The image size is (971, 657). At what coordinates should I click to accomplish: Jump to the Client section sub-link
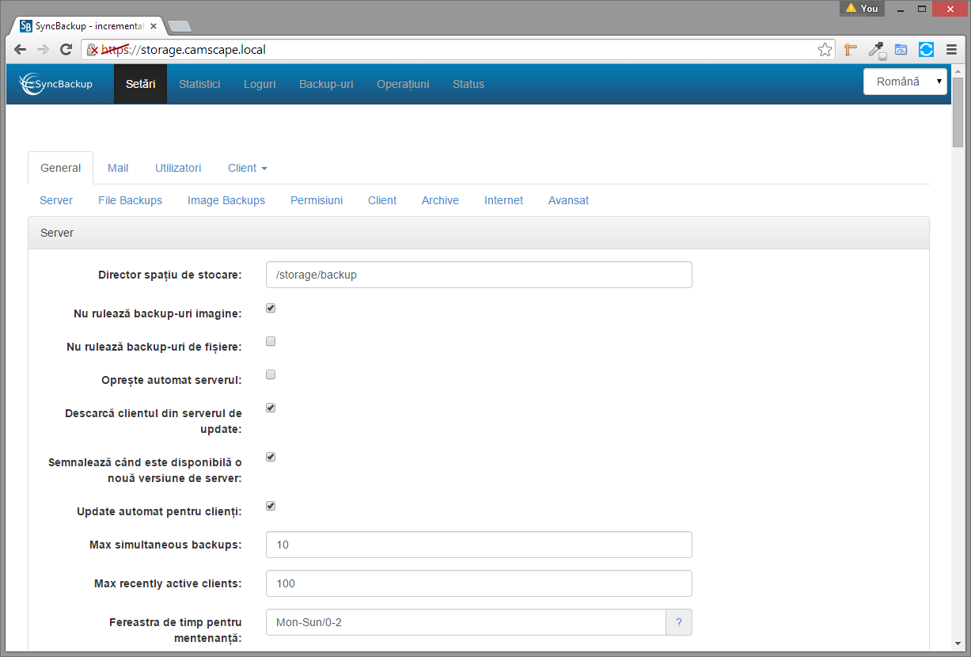click(382, 200)
